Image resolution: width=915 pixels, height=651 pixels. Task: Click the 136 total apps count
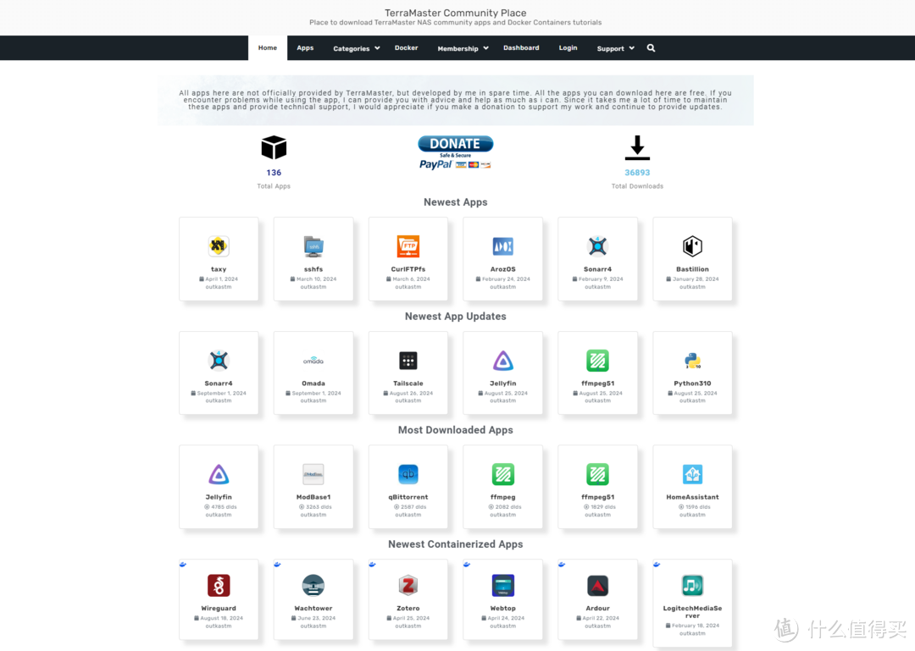click(274, 173)
